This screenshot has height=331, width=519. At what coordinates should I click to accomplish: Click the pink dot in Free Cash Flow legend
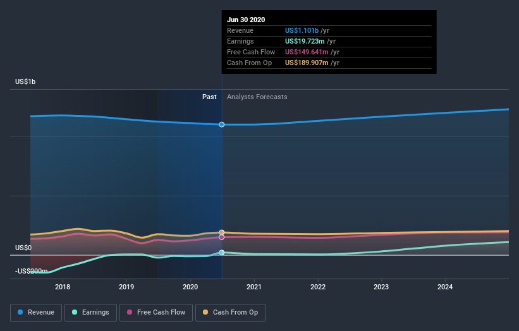point(130,312)
